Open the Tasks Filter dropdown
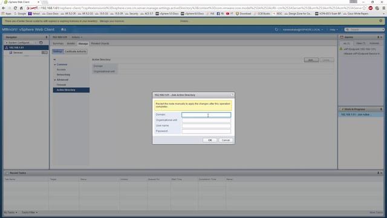This screenshot has height=218, width=387. tap(30, 213)
